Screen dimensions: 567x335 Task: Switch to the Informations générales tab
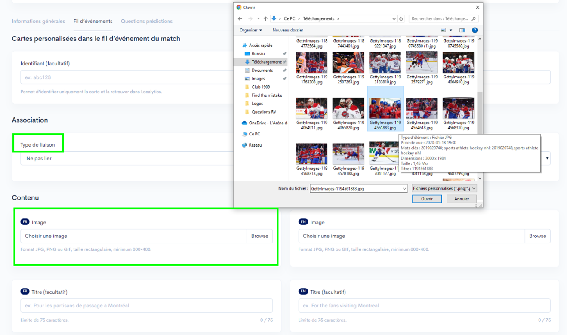[38, 21]
